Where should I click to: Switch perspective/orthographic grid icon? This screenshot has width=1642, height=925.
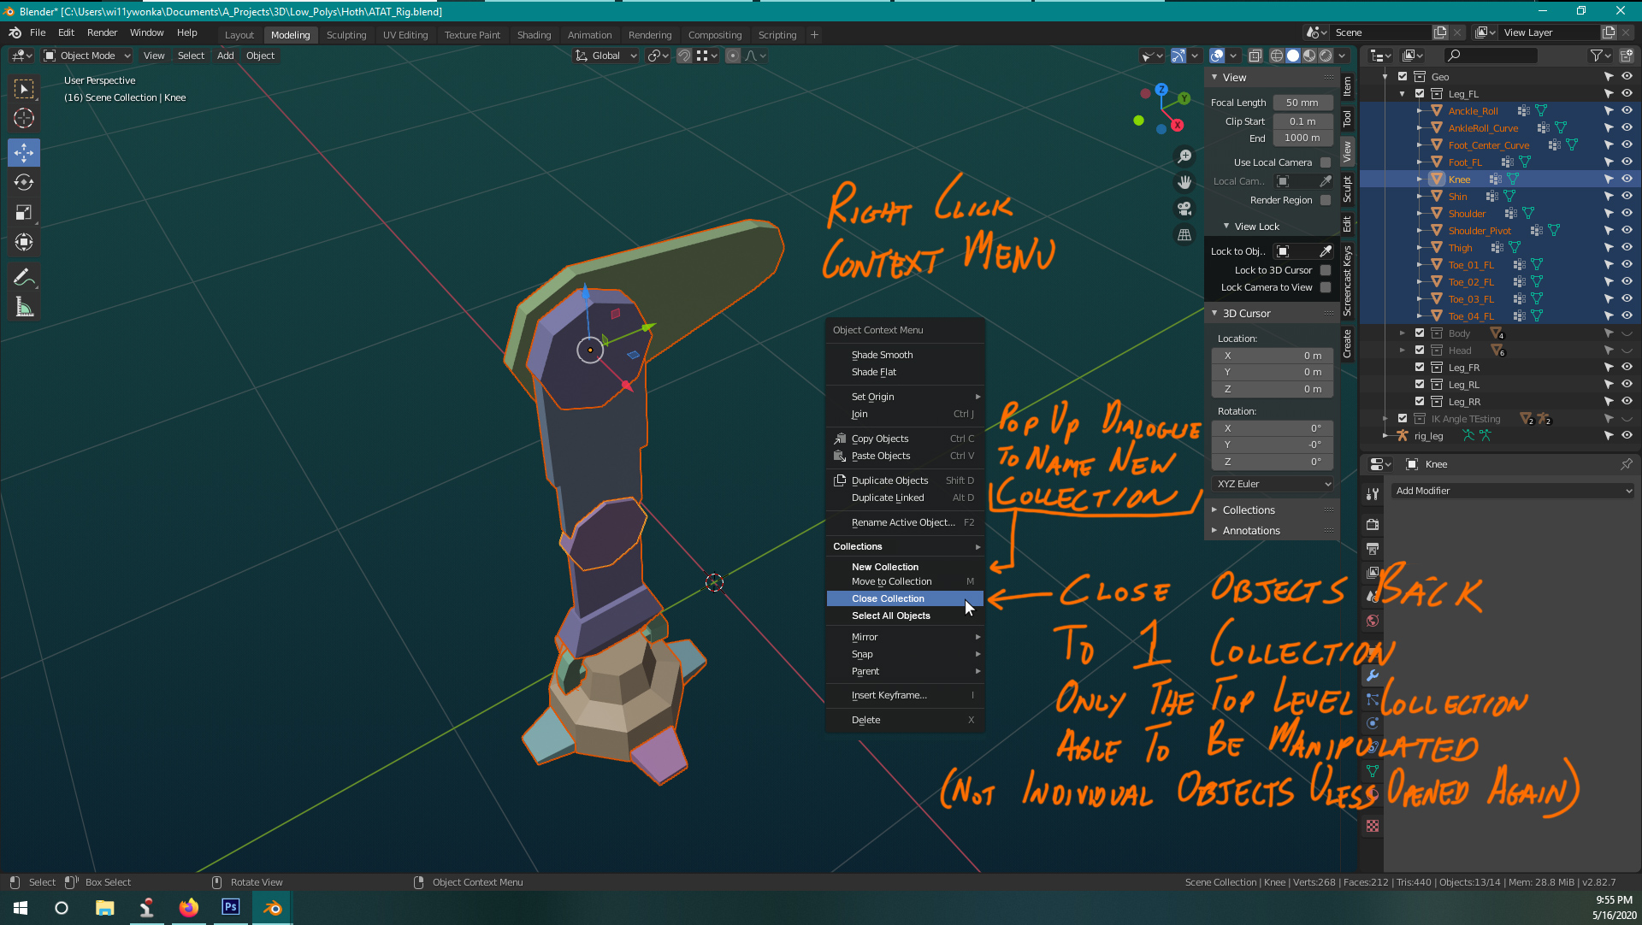1184,234
